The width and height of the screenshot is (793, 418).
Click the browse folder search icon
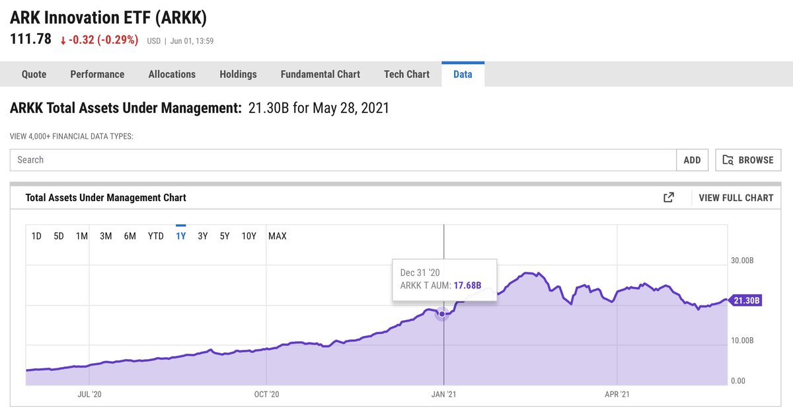pyautogui.click(x=728, y=160)
